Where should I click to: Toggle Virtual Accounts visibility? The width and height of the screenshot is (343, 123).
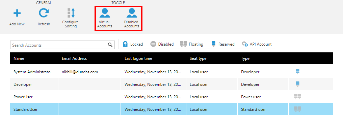tap(105, 18)
